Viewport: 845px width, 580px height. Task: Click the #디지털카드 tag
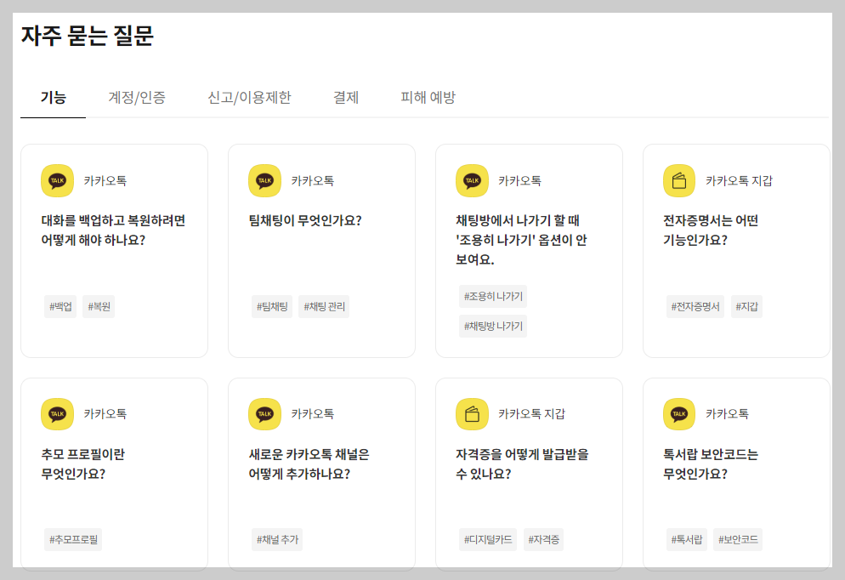point(488,539)
